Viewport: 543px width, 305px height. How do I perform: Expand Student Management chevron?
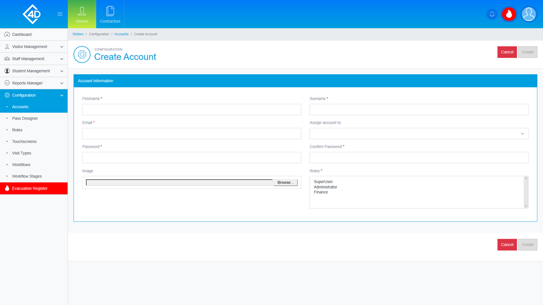pyautogui.click(x=61, y=71)
